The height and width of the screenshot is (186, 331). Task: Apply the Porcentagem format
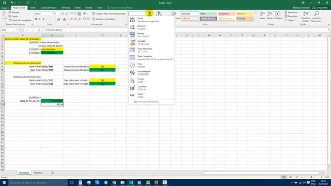[x=152, y=73]
